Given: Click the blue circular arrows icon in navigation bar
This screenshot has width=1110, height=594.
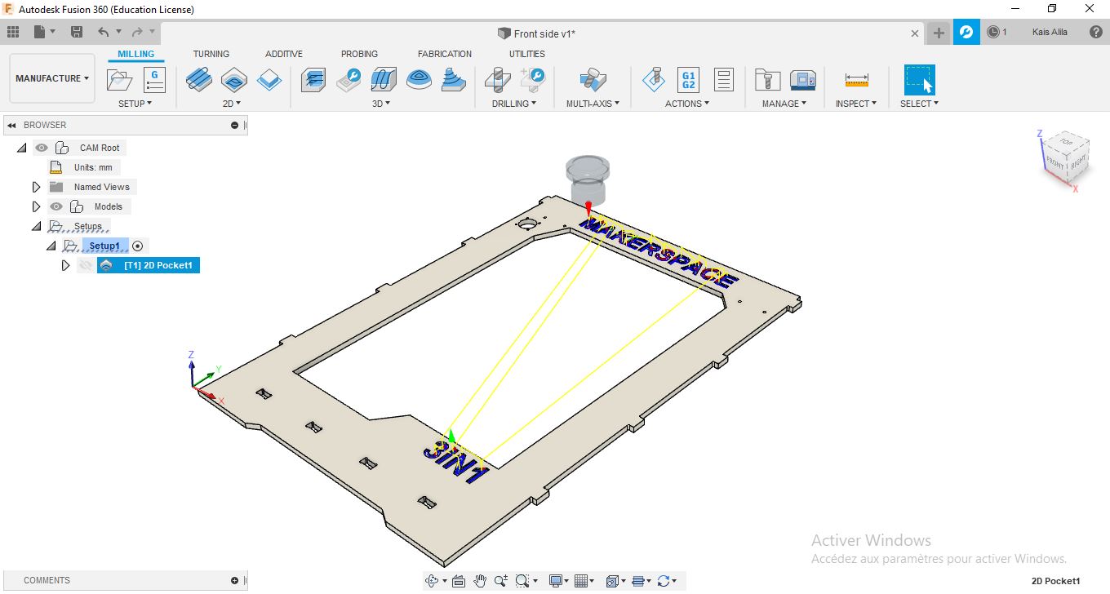Looking at the screenshot, I should [x=664, y=581].
